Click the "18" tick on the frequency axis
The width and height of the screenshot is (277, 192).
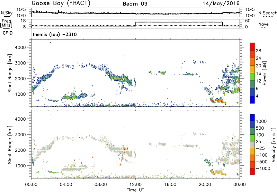23,21
